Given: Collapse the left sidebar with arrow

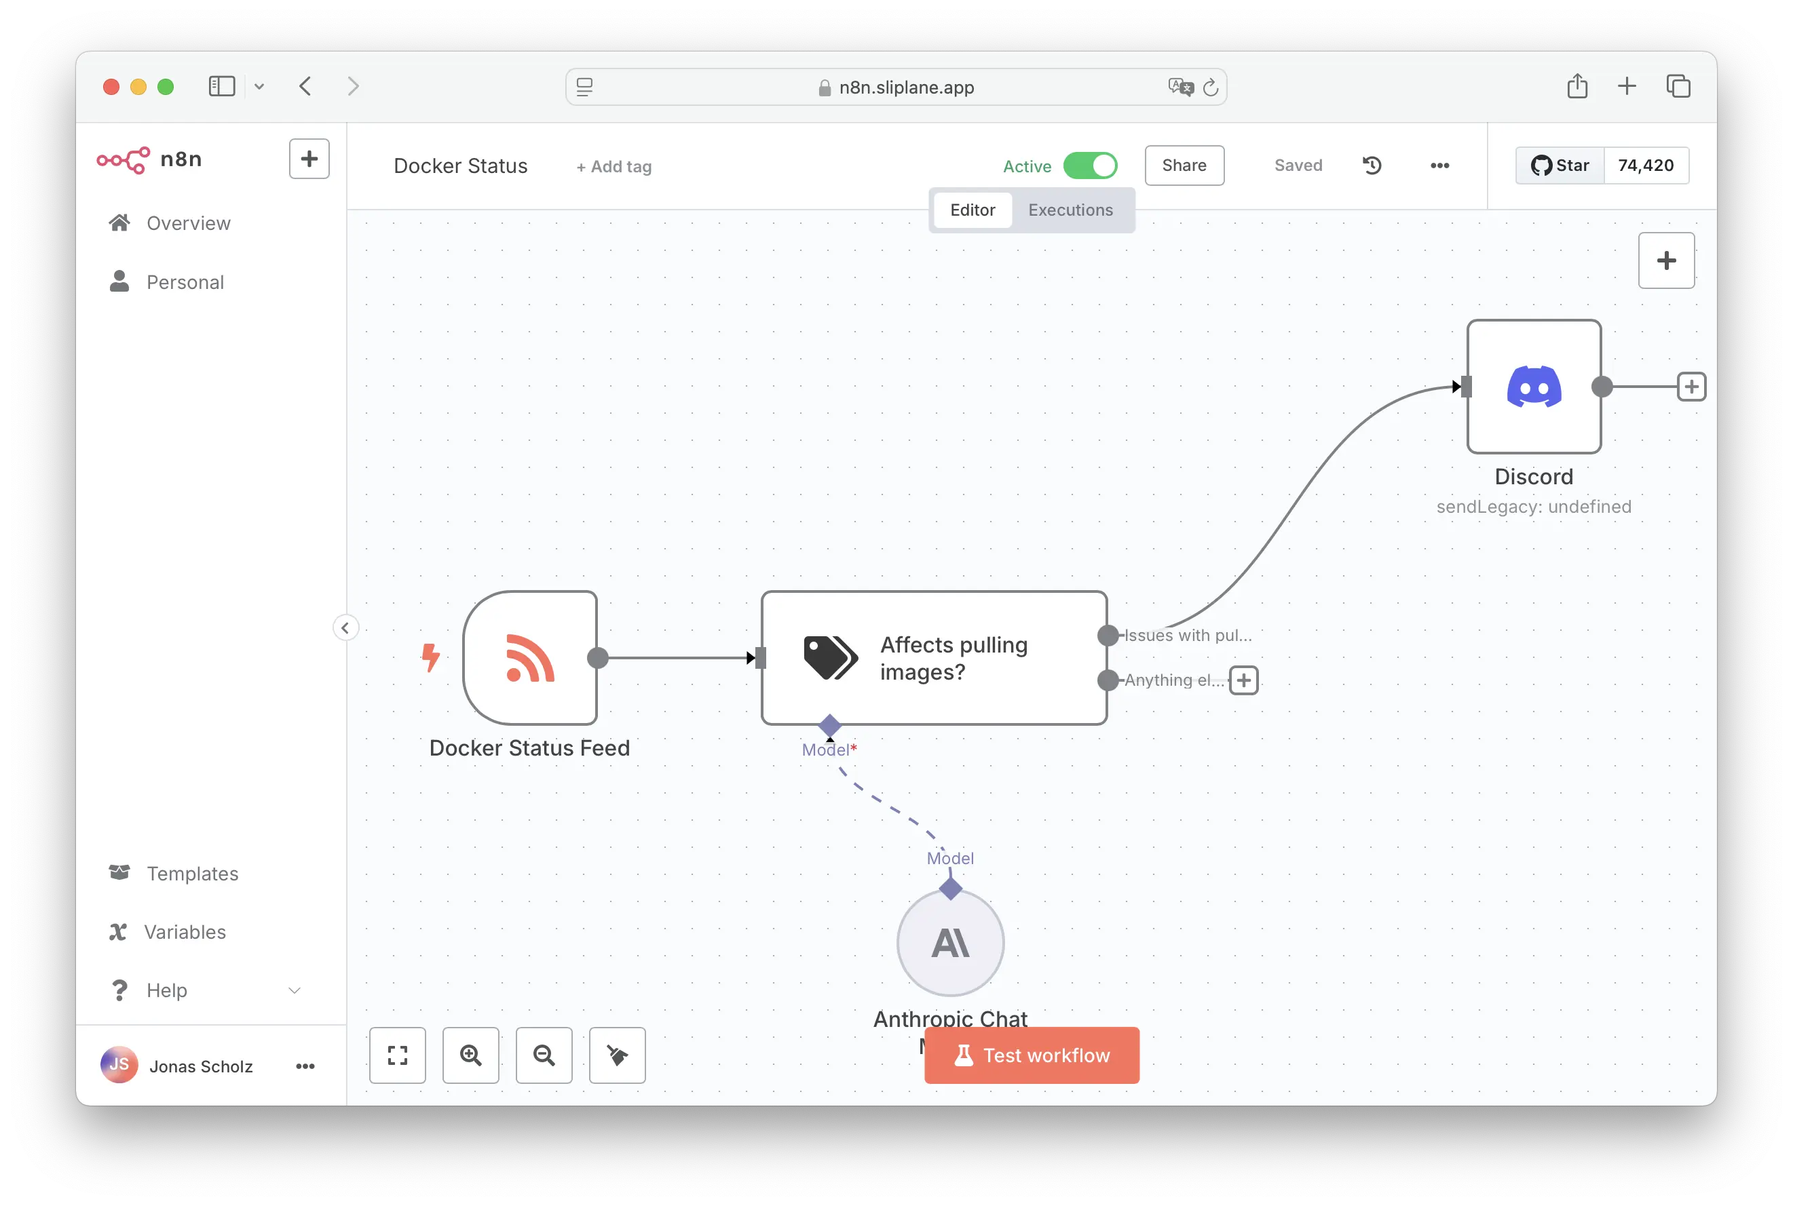Looking at the screenshot, I should click(345, 627).
